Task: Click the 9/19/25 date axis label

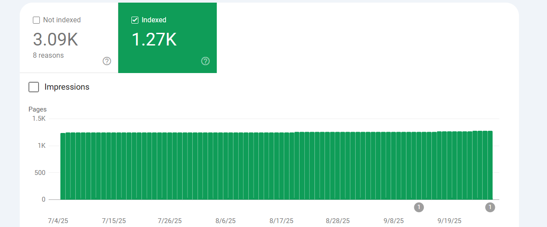Action: click(449, 221)
